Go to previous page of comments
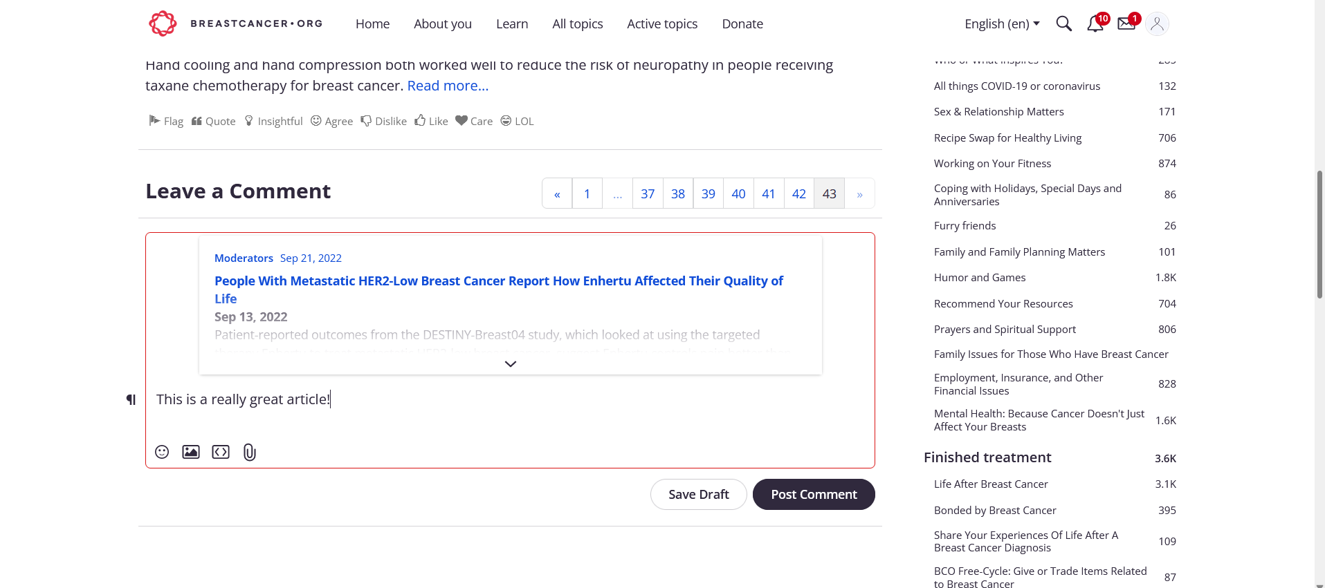The height and width of the screenshot is (588, 1325). tap(557, 193)
